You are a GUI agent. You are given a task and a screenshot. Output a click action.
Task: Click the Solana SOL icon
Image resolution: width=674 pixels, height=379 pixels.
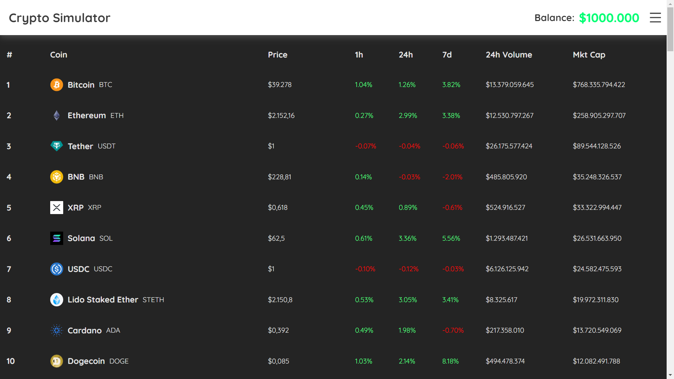click(57, 238)
